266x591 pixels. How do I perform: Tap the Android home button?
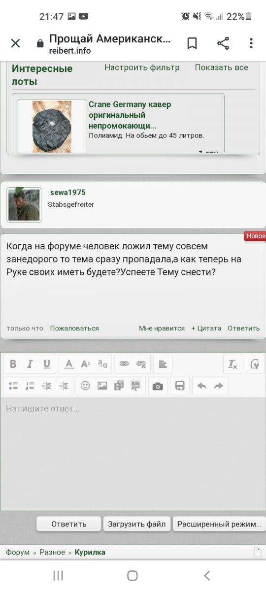[133, 575]
